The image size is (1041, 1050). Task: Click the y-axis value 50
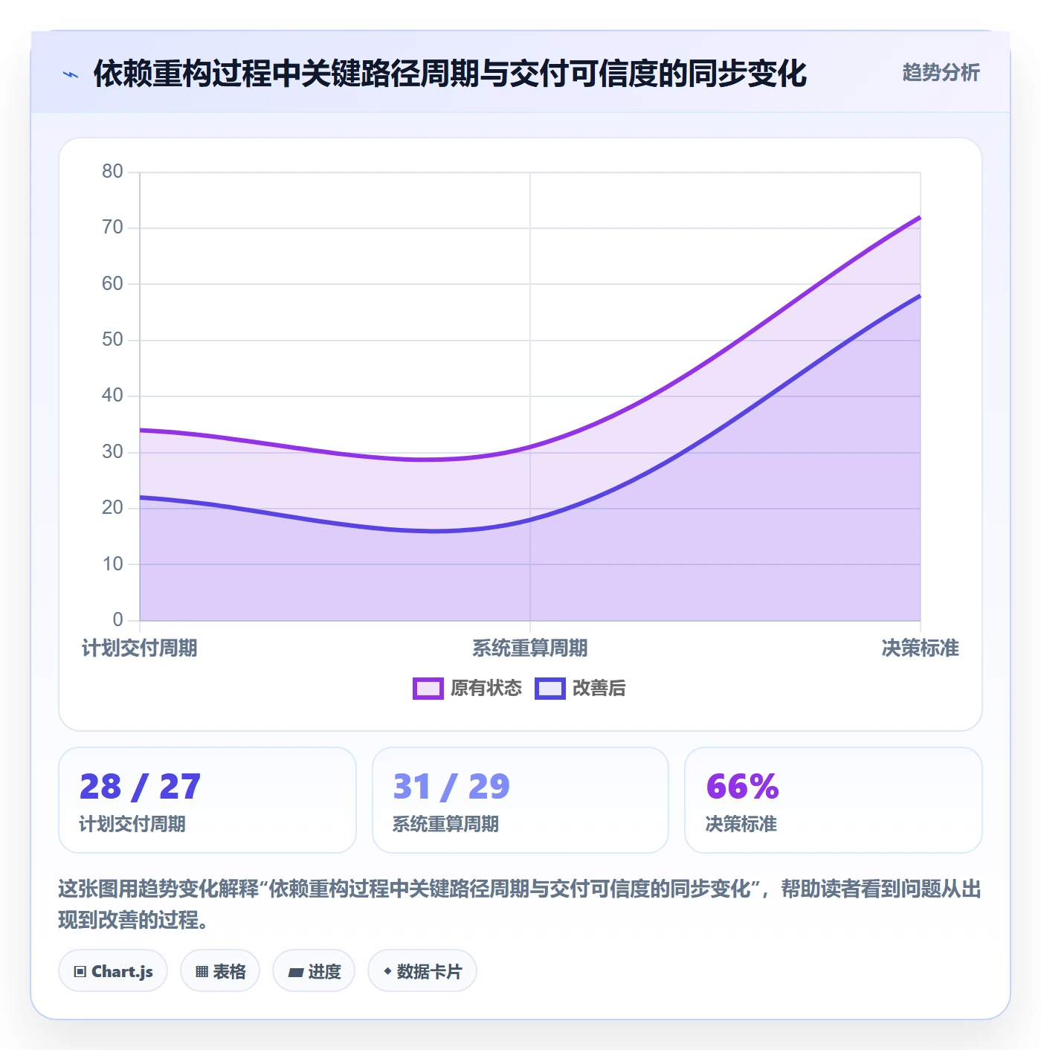click(112, 340)
